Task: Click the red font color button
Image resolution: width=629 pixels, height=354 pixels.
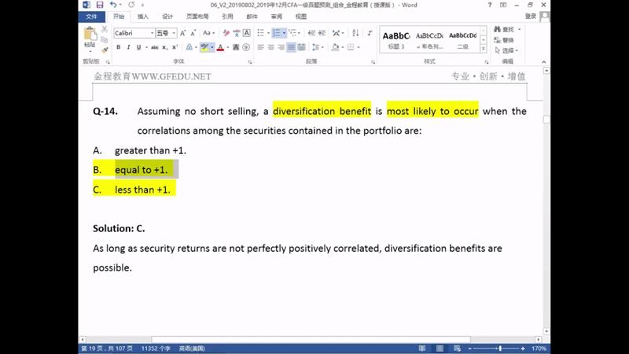Action: 220,47
